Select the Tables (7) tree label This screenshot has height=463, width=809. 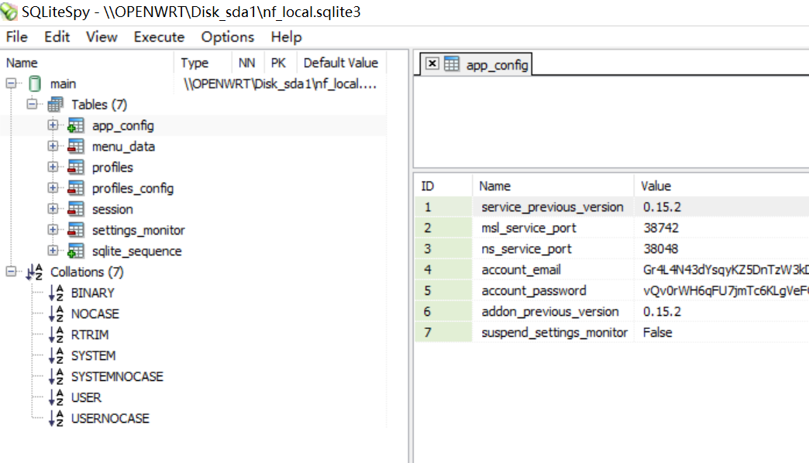pyautogui.click(x=99, y=105)
